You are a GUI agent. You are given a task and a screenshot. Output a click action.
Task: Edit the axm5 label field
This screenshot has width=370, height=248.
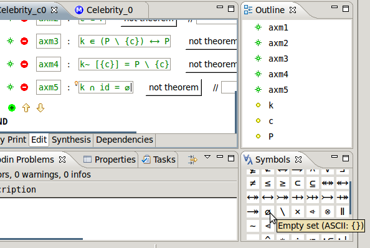click(49, 87)
